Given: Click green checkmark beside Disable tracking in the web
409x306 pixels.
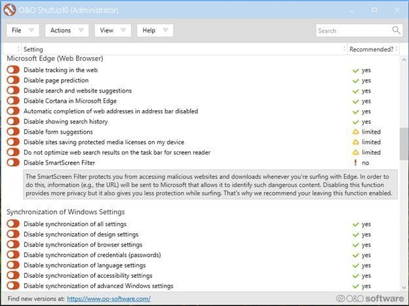Looking at the screenshot, I should click(355, 70).
